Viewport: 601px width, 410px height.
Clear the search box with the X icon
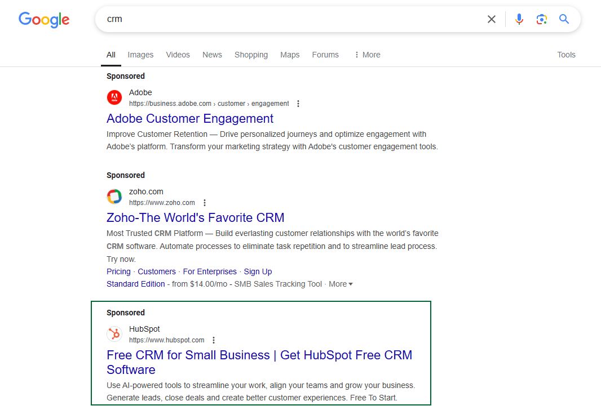pyautogui.click(x=491, y=19)
